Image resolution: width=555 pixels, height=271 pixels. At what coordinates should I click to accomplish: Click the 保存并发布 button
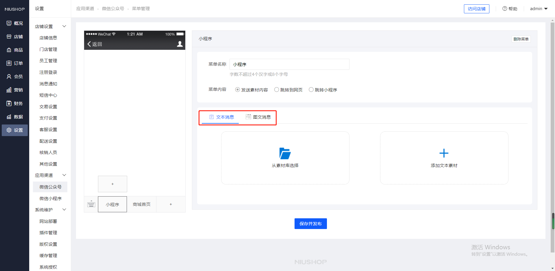click(310, 224)
